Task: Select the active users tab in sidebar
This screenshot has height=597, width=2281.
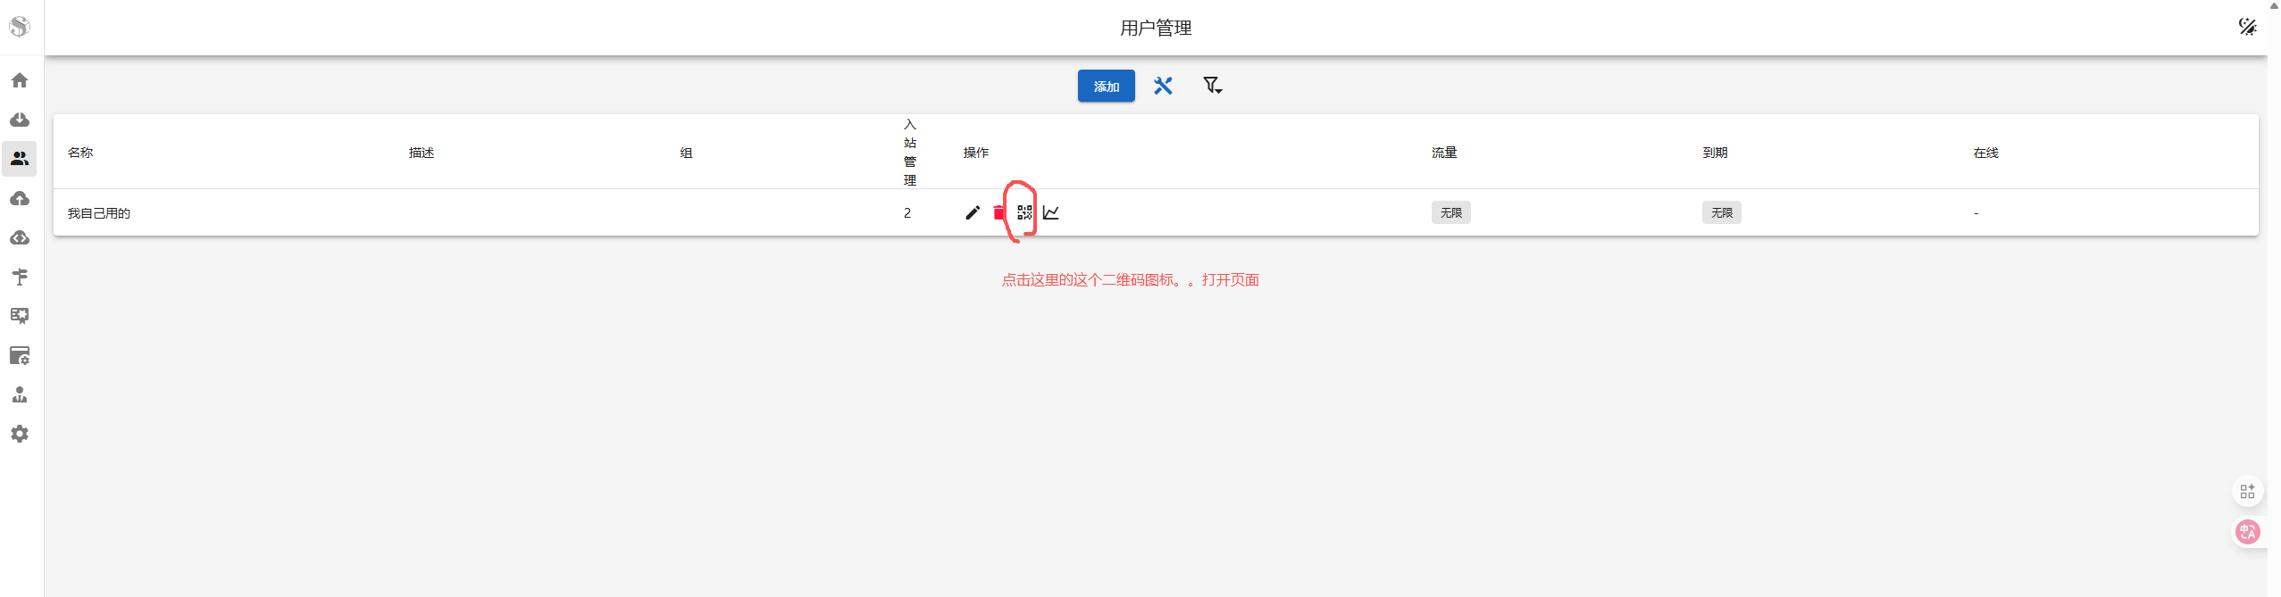Action: (20, 159)
